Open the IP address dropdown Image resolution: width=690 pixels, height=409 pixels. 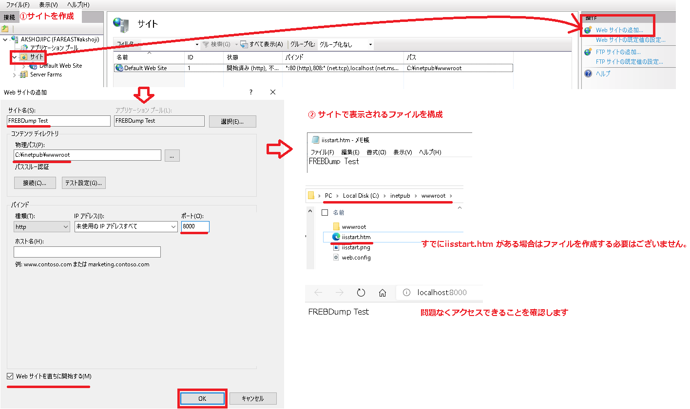point(126,227)
